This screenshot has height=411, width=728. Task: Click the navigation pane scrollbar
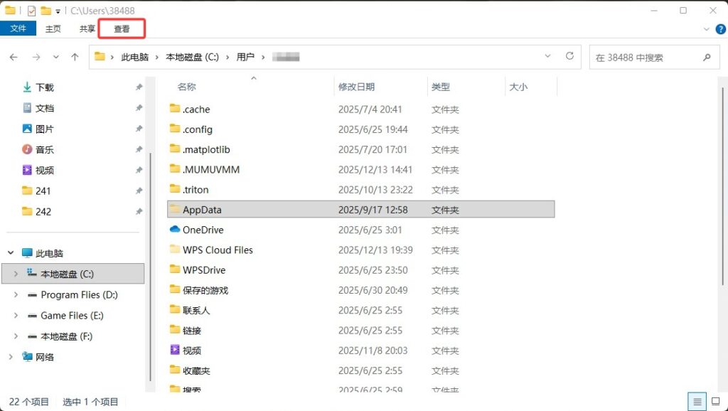click(x=150, y=267)
